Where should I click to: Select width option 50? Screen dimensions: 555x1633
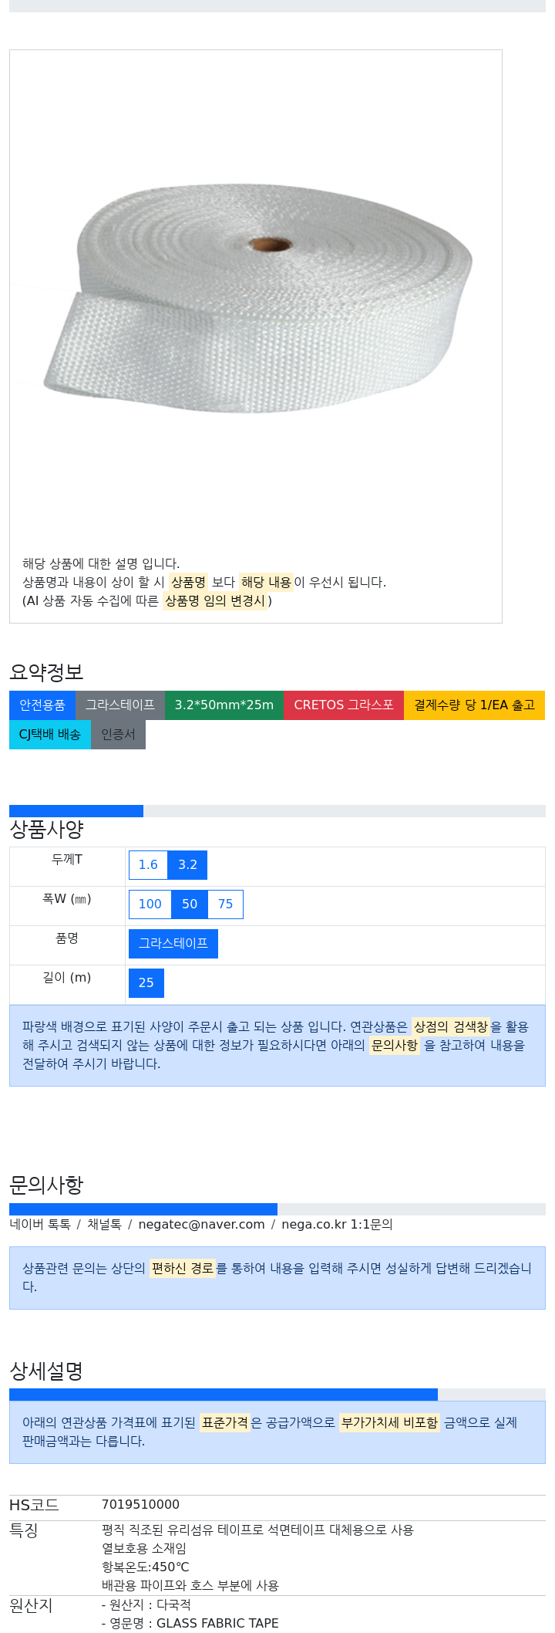[190, 904]
